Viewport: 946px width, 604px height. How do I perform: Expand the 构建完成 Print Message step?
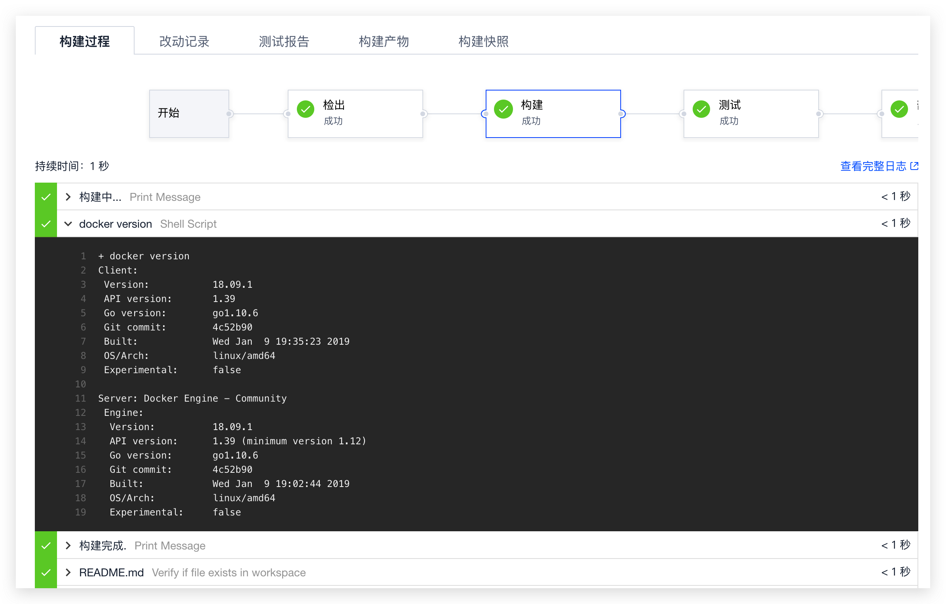68,545
